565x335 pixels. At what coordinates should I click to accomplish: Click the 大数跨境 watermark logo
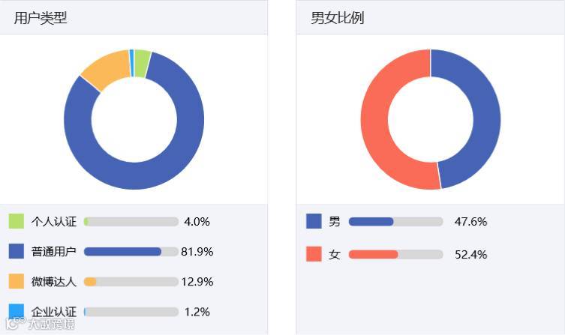pyautogui.click(x=41, y=324)
